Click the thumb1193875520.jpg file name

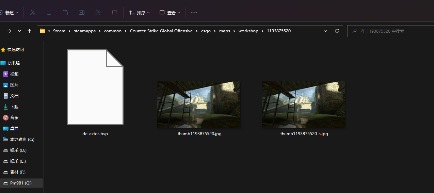[199, 134]
